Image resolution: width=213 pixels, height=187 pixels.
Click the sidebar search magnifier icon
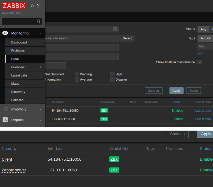(39, 21)
